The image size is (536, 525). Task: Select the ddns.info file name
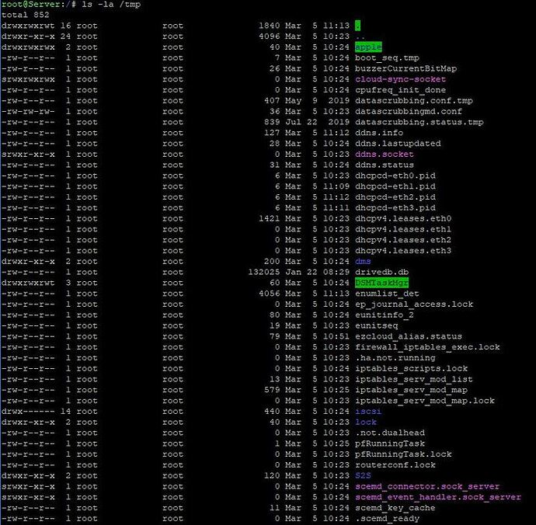coord(379,133)
